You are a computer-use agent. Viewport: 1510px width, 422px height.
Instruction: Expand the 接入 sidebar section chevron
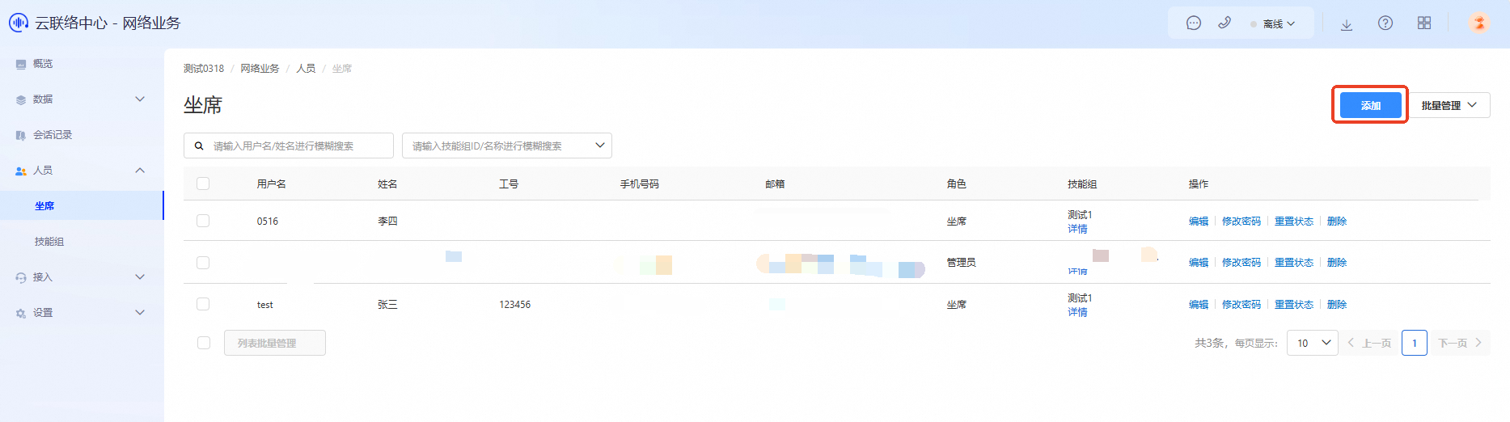pos(140,276)
